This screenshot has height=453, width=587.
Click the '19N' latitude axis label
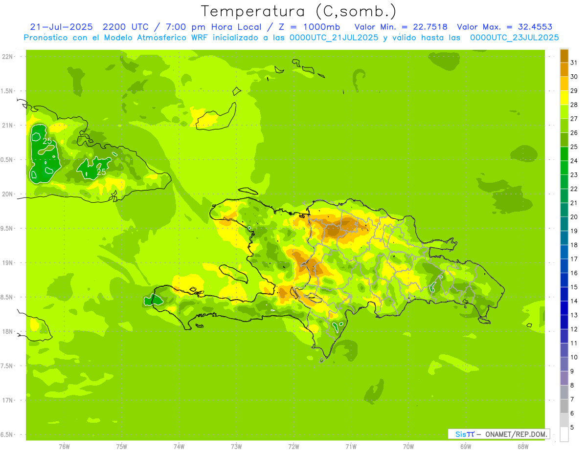7,263
